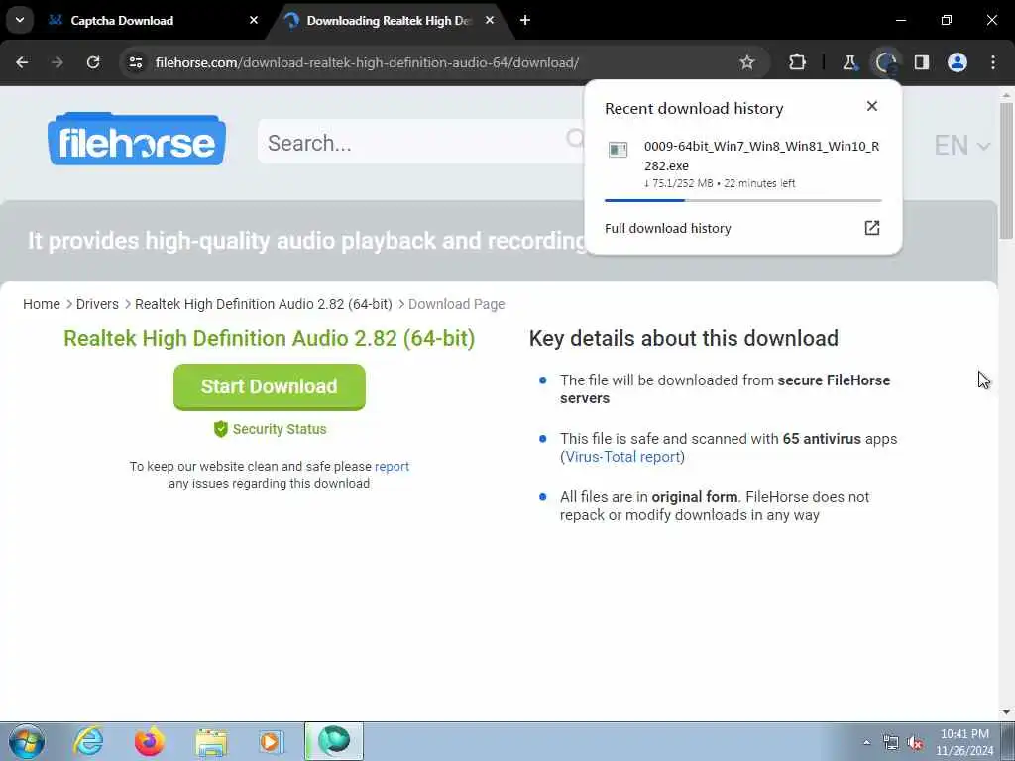Open the Virus-Total report link

(622, 457)
